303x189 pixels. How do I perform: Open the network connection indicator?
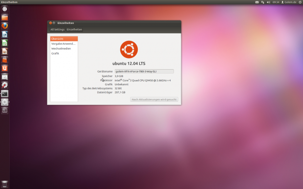point(262,2)
